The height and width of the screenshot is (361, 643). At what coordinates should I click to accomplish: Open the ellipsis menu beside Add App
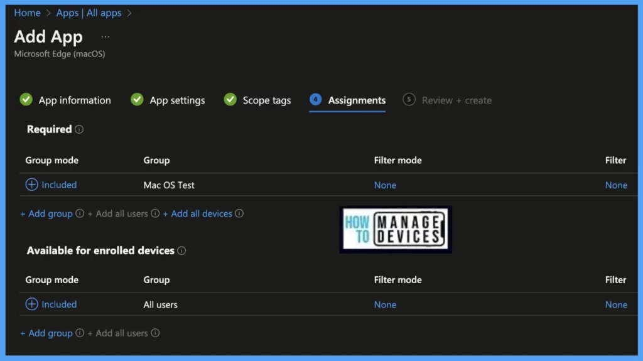pos(105,37)
